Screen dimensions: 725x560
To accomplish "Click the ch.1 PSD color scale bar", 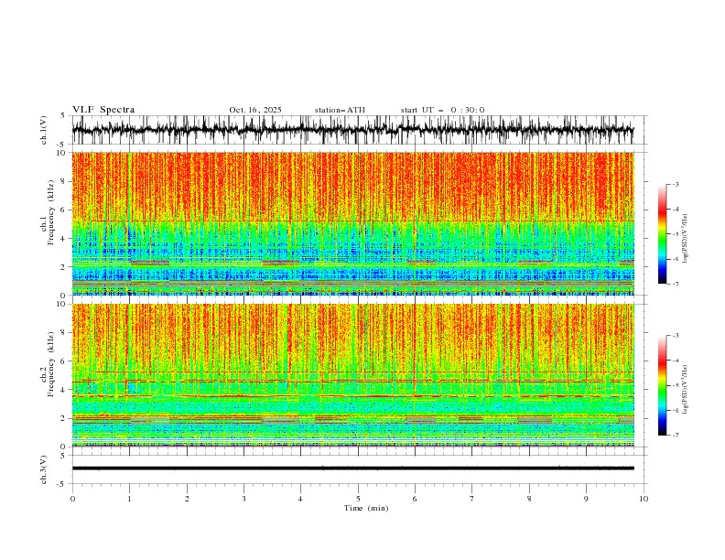I will 662,234.
